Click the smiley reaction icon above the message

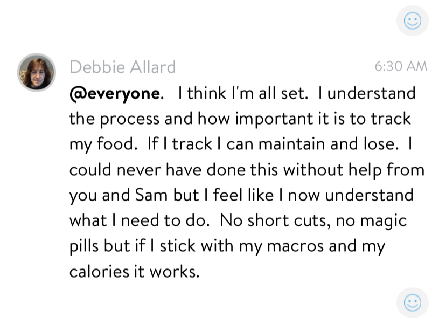tap(412, 21)
